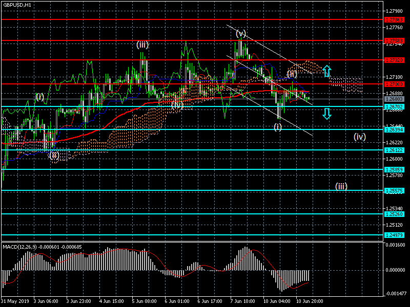
Task: Click the cyan up arrow marker
Action: pos(327,71)
